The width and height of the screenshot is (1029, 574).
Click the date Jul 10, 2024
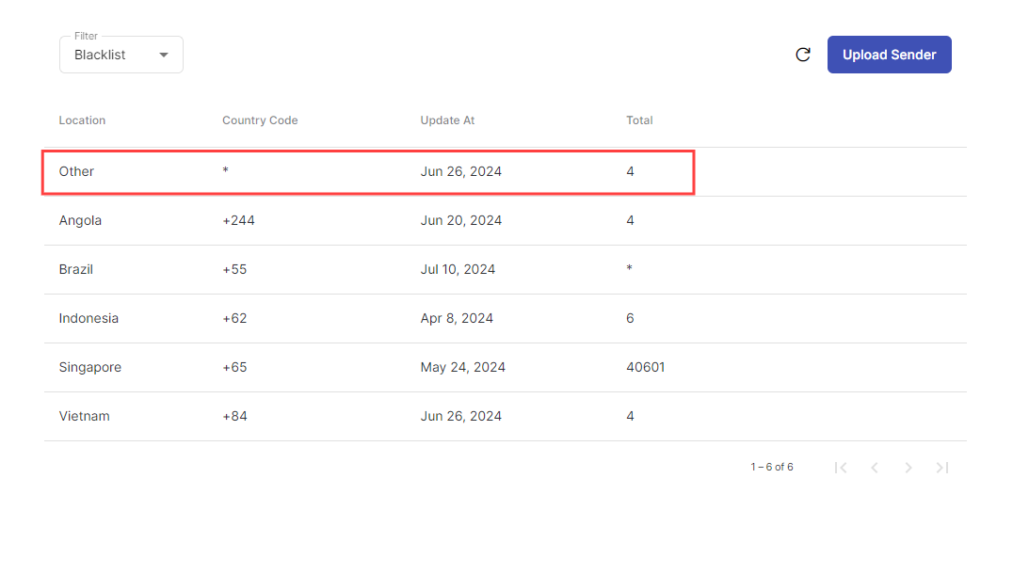[458, 270]
